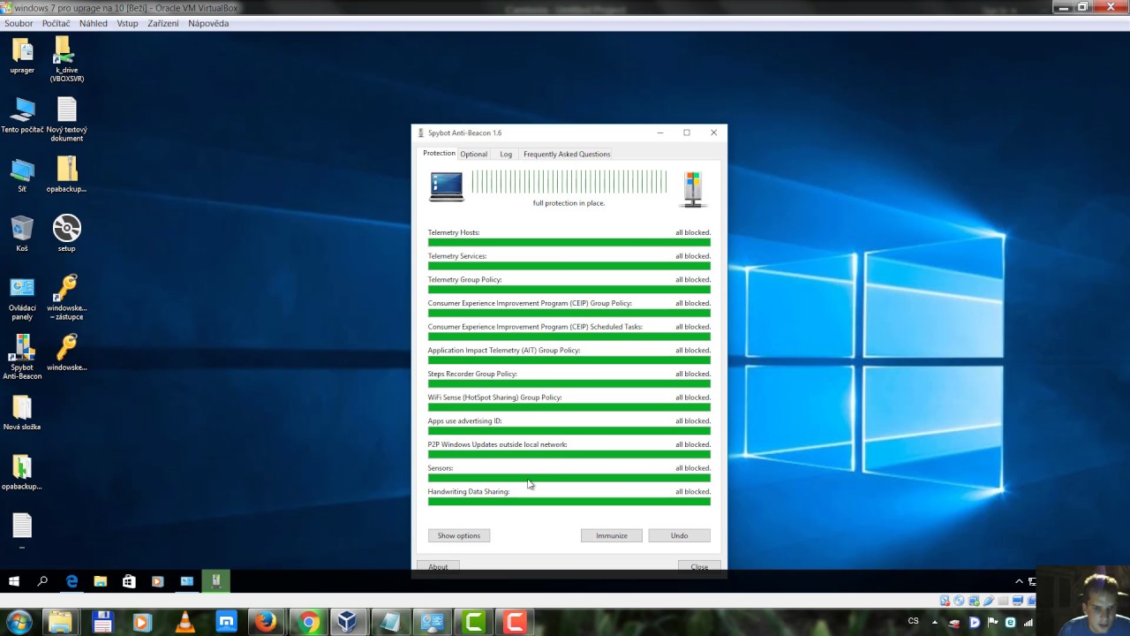The width and height of the screenshot is (1130, 636).
Task: Open the Store icon in guest taskbar
Action: pos(129,581)
